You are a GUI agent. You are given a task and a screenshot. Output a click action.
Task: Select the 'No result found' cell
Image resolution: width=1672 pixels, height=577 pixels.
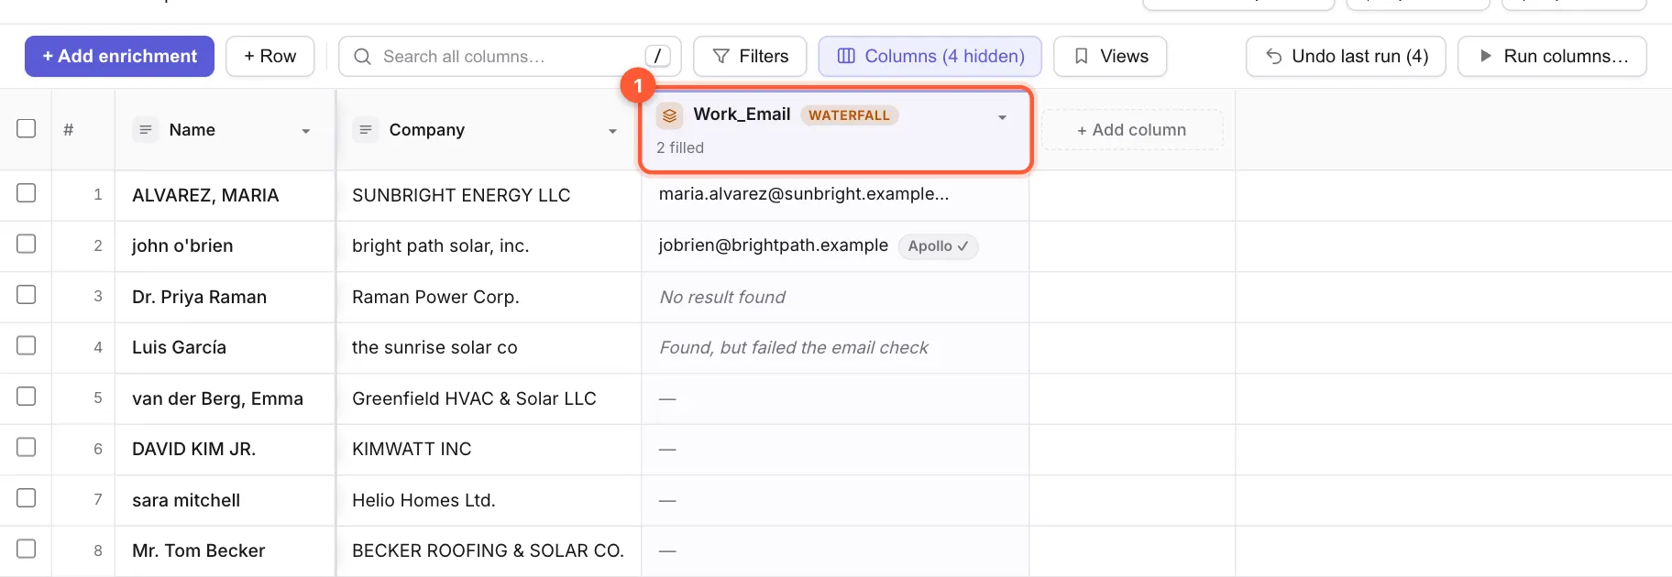[835, 297]
